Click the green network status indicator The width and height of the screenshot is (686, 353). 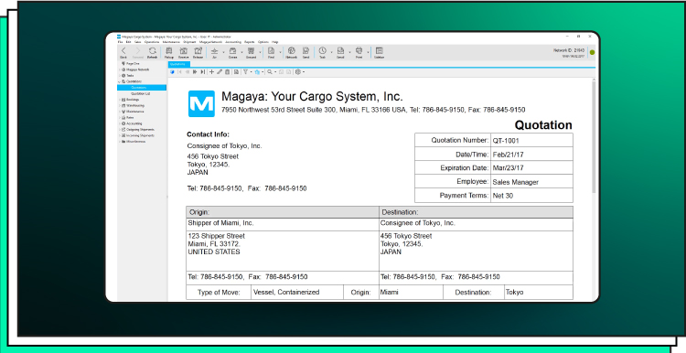[592, 52]
